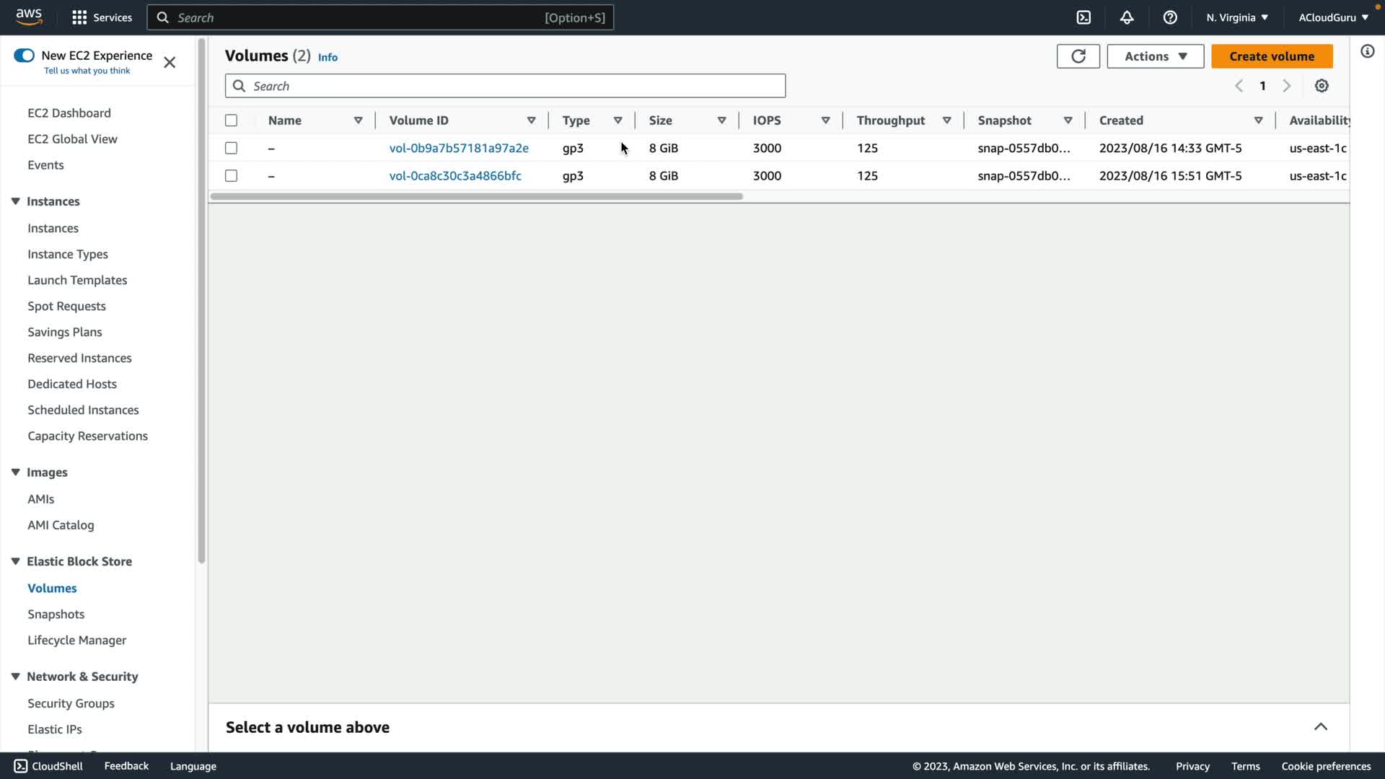Go to Security Groups in the sidebar
The image size is (1385, 779).
(x=71, y=703)
